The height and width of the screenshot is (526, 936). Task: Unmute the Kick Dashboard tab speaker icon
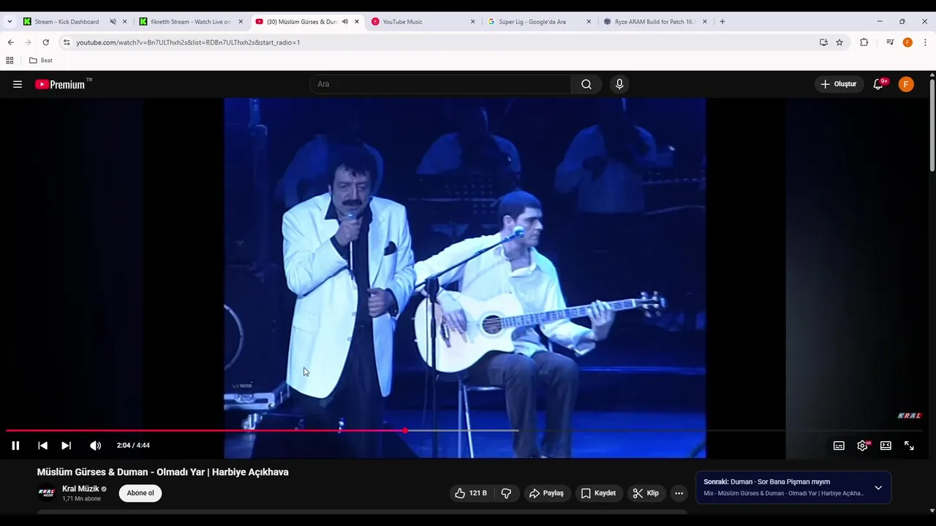click(x=113, y=22)
